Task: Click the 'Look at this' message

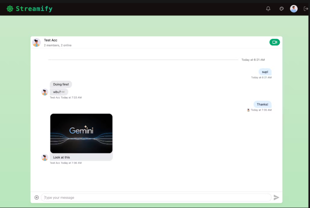Action: (61, 157)
